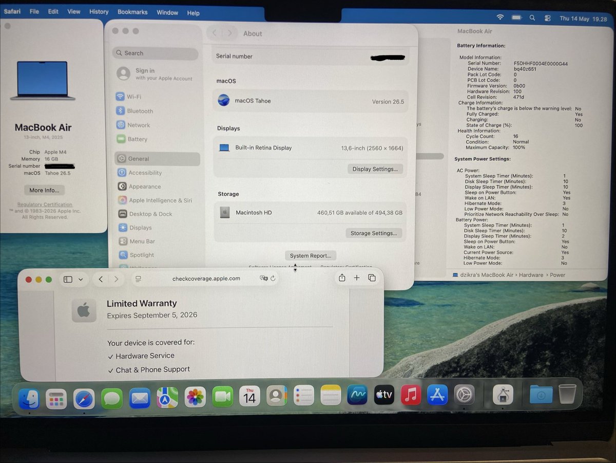Open the Regulatory Certification link
Image resolution: width=616 pixels, height=463 pixels.
45,205
